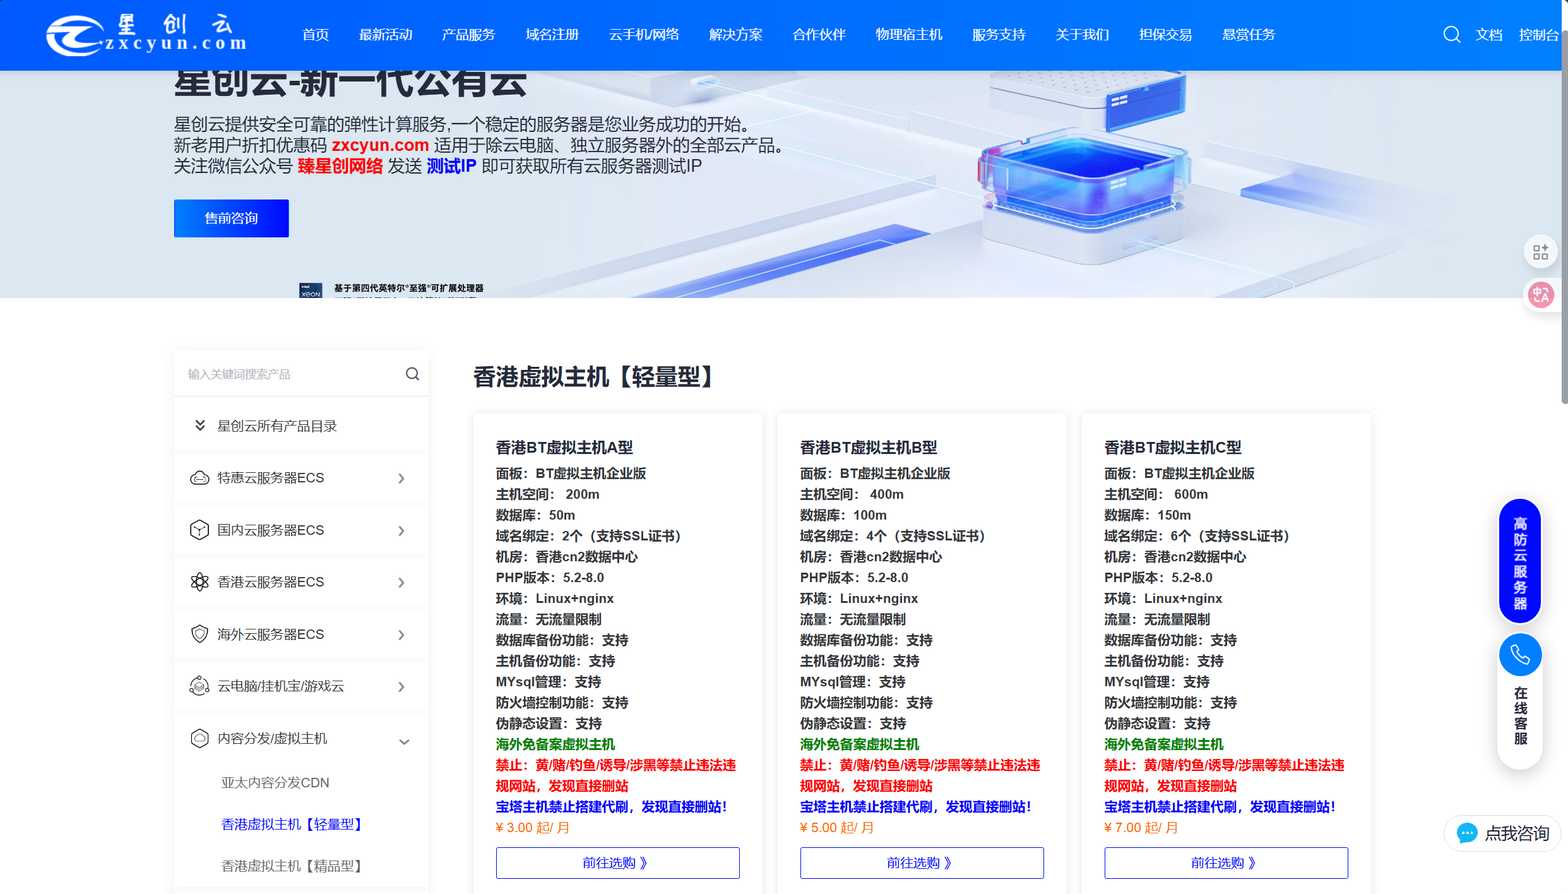
Task: Expand 云电脑/挂机宝/游戏云 arrow
Action: [401, 687]
